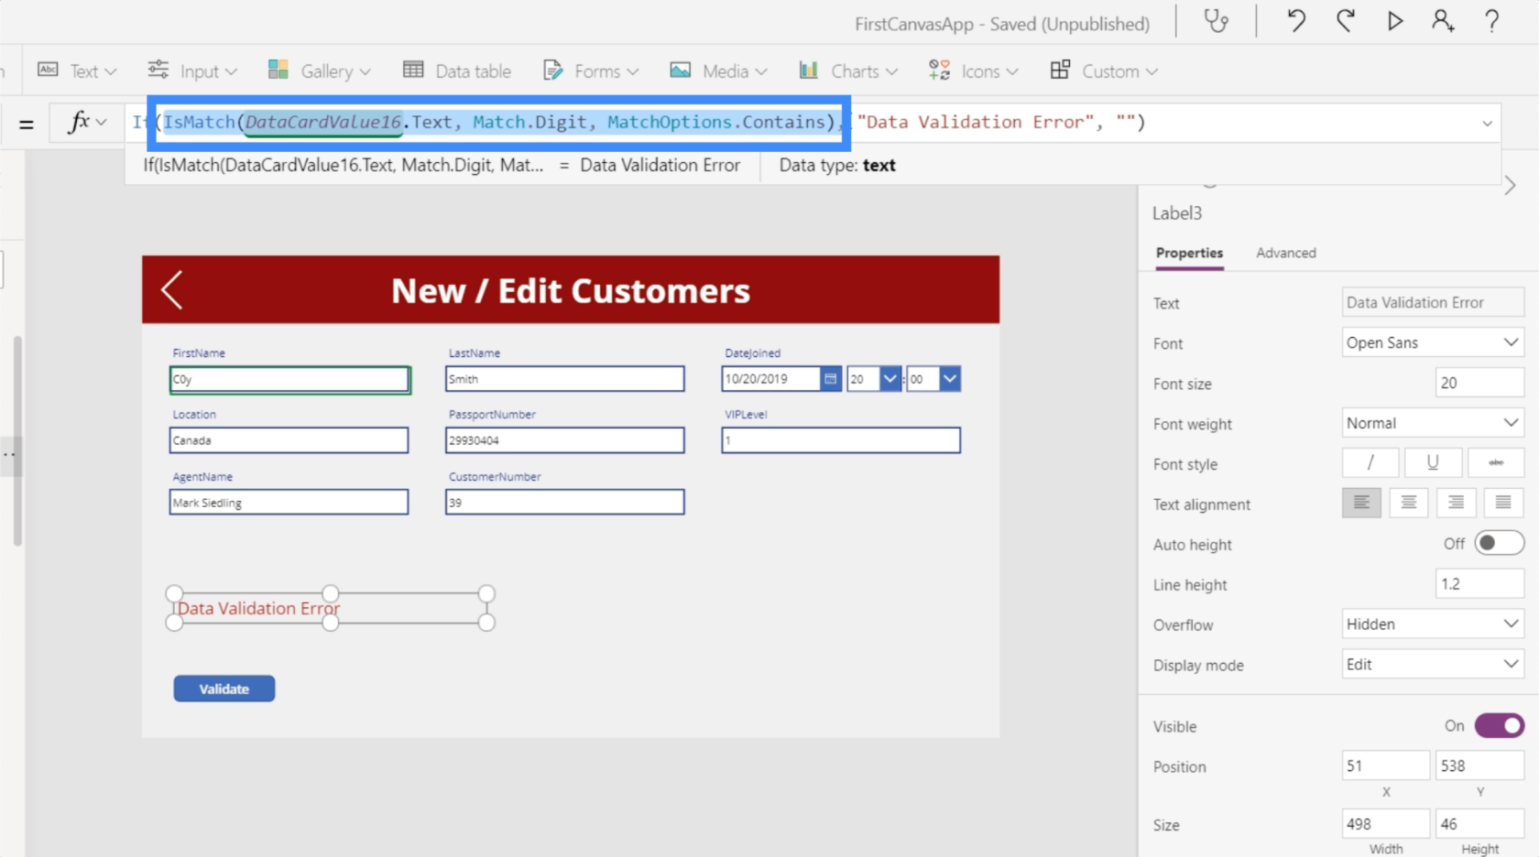Click the back arrow in the form header

point(172,290)
